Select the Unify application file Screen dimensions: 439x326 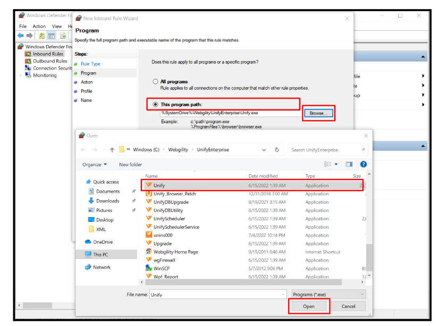[x=159, y=185]
